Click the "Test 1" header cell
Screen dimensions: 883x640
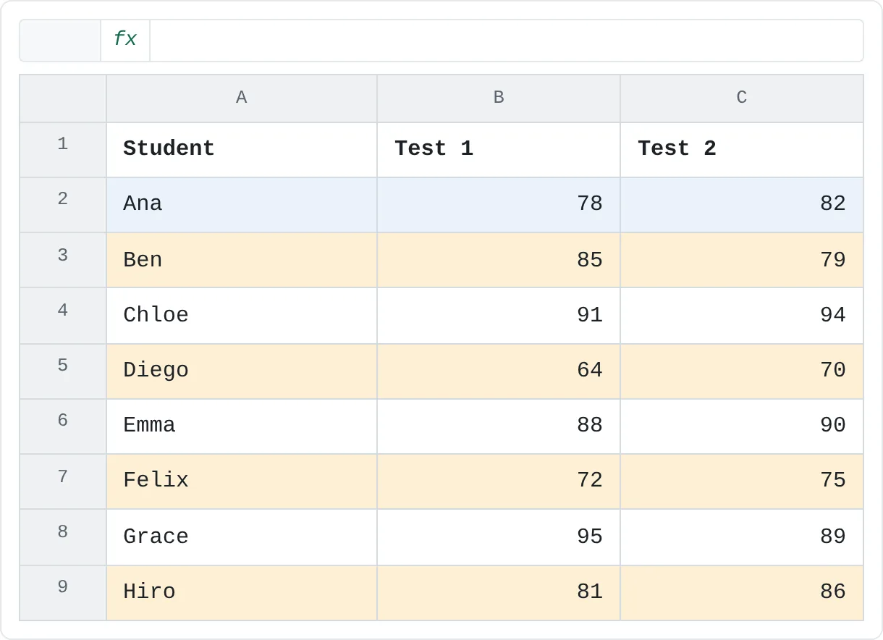click(x=499, y=150)
